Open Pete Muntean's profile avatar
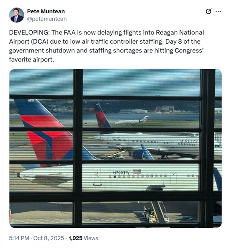Viewport: 228px width, 248px height. click(16, 15)
